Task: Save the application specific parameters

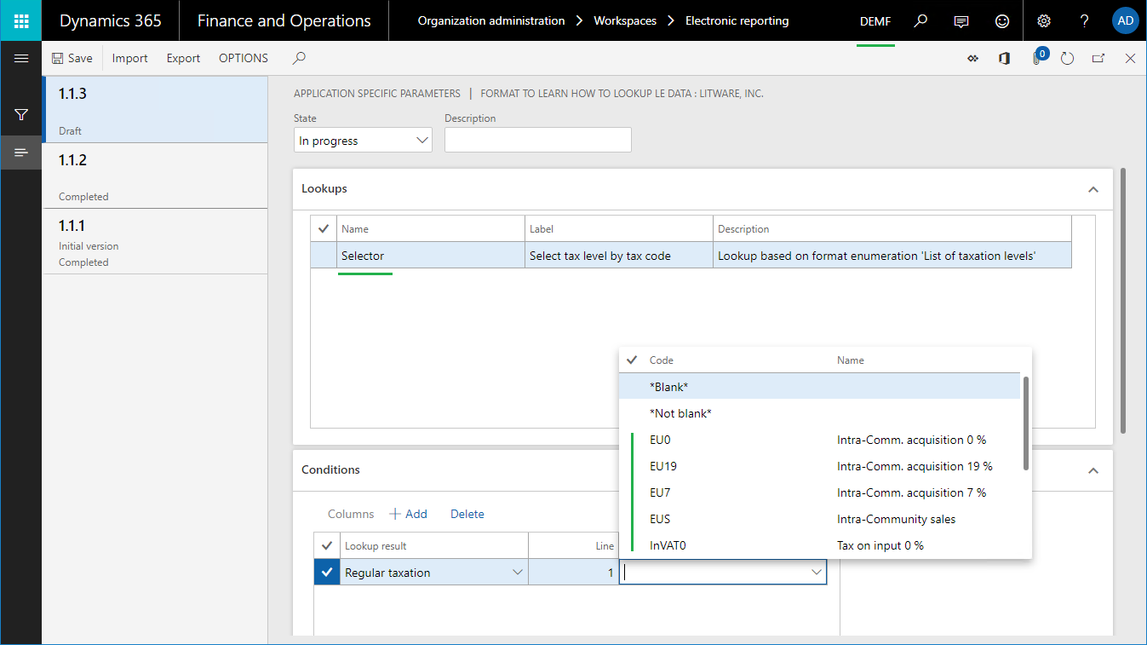Action: 72,58
